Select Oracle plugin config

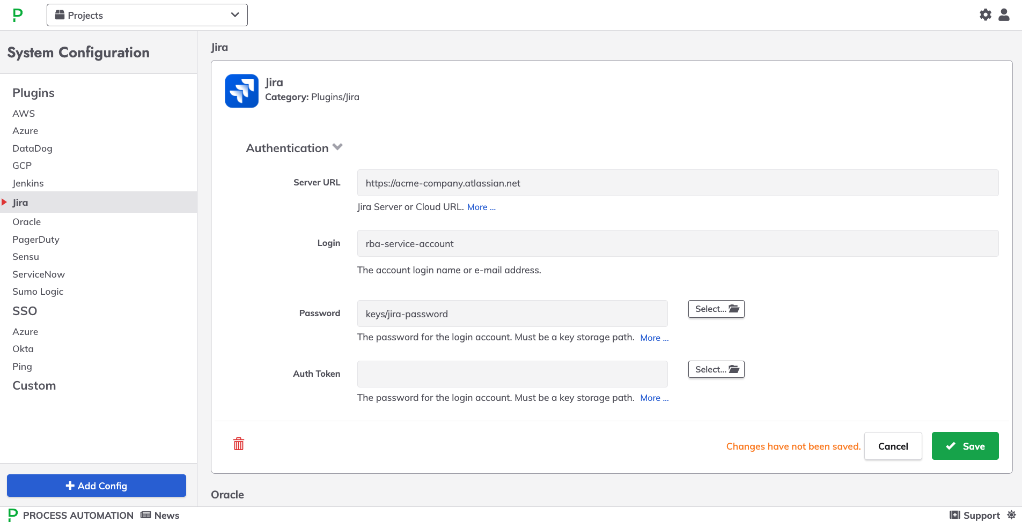click(x=26, y=222)
